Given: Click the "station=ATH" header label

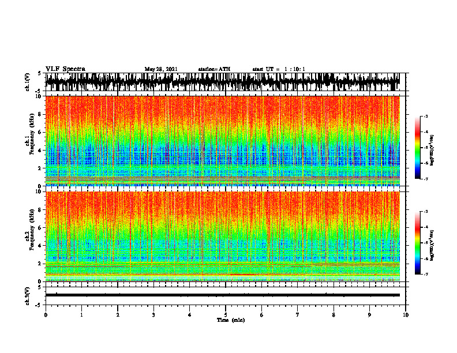Looking at the screenshot, I should pos(214,69).
